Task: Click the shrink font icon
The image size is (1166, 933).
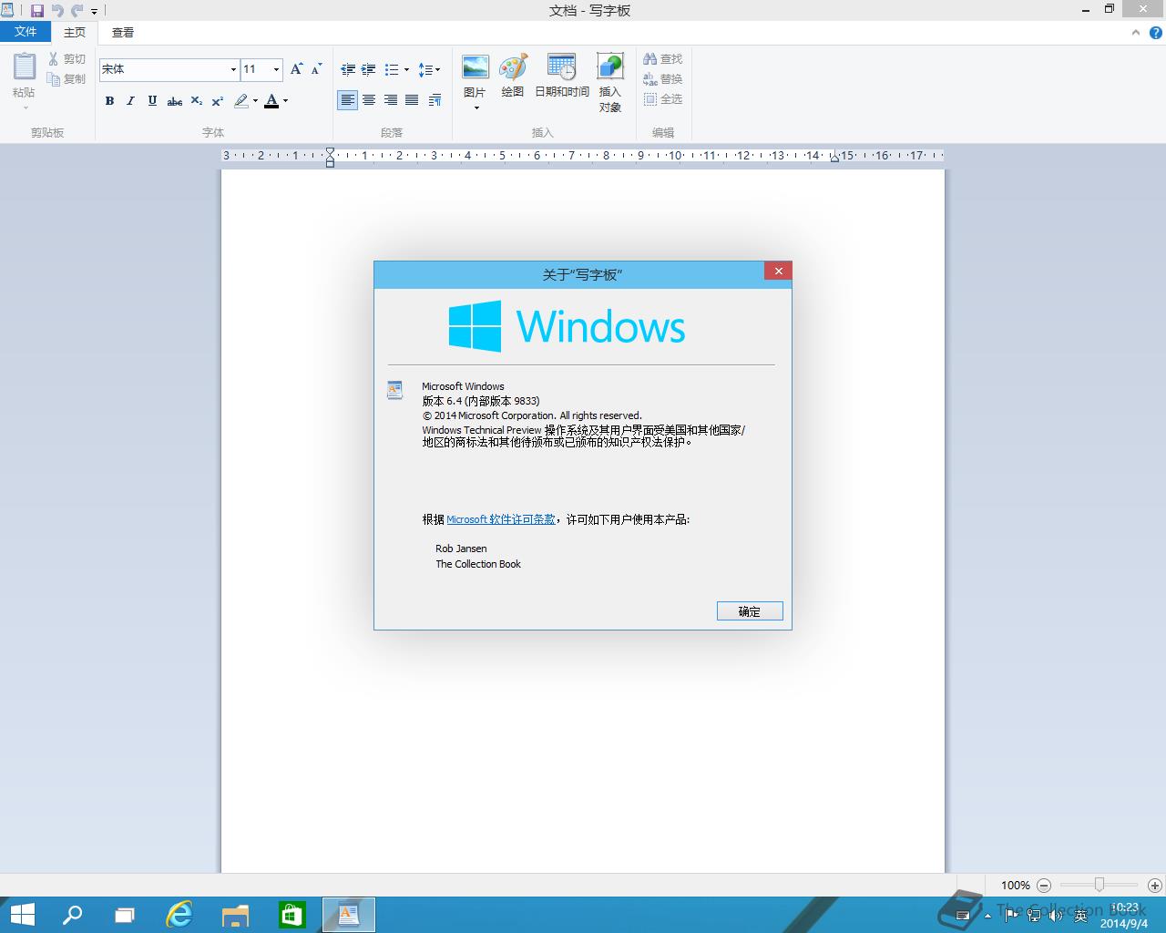Action: coord(316,69)
